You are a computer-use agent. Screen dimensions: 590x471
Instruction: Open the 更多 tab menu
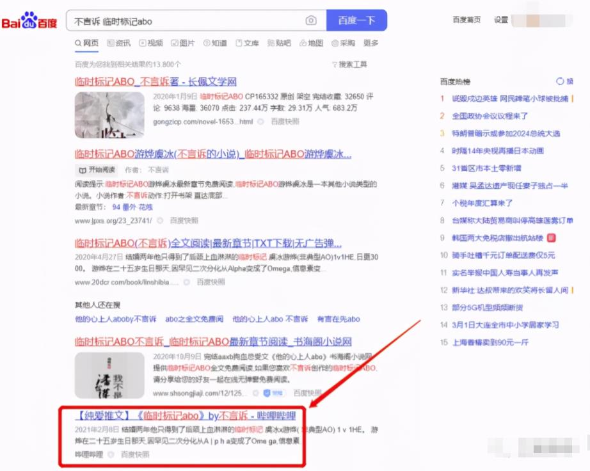tap(371, 43)
